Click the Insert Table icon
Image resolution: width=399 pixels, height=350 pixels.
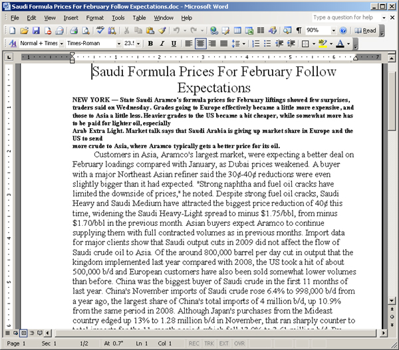237,31
